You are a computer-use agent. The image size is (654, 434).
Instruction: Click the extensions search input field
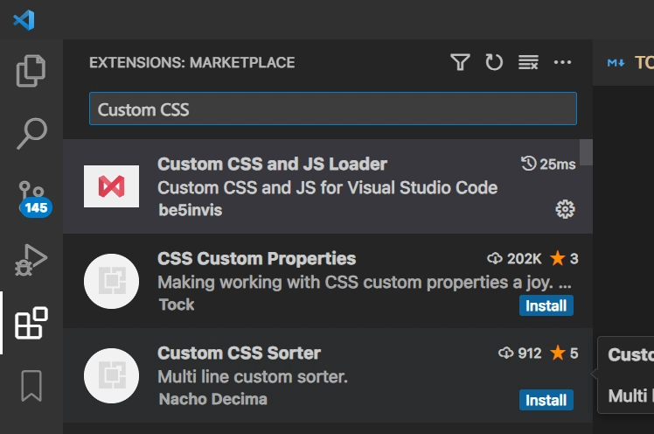click(332, 109)
